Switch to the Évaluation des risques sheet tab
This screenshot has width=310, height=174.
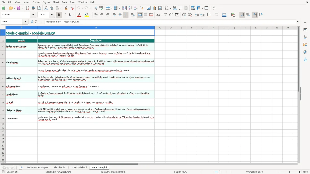pos(37,167)
